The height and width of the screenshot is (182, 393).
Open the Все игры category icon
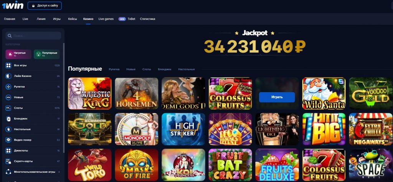tap(8, 65)
